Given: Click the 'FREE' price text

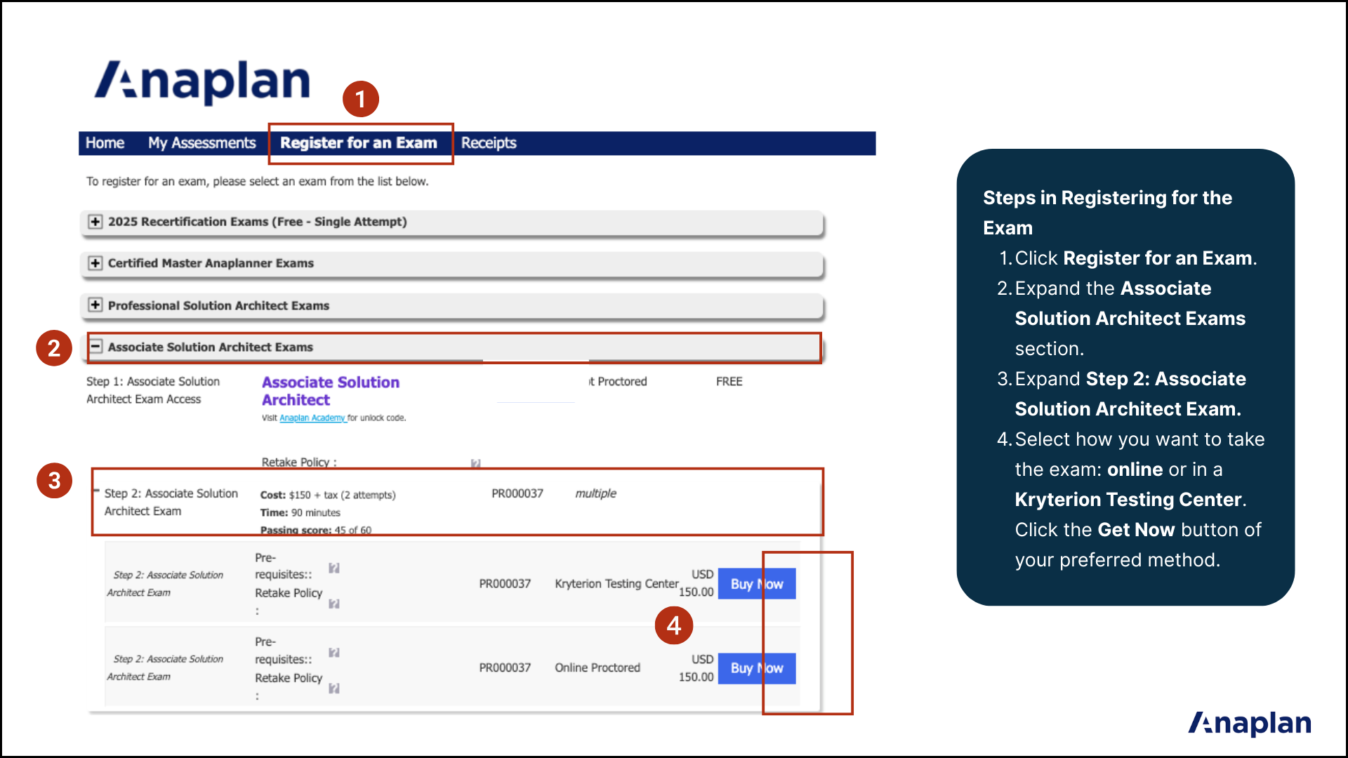Looking at the screenshot, I should 729,382.
